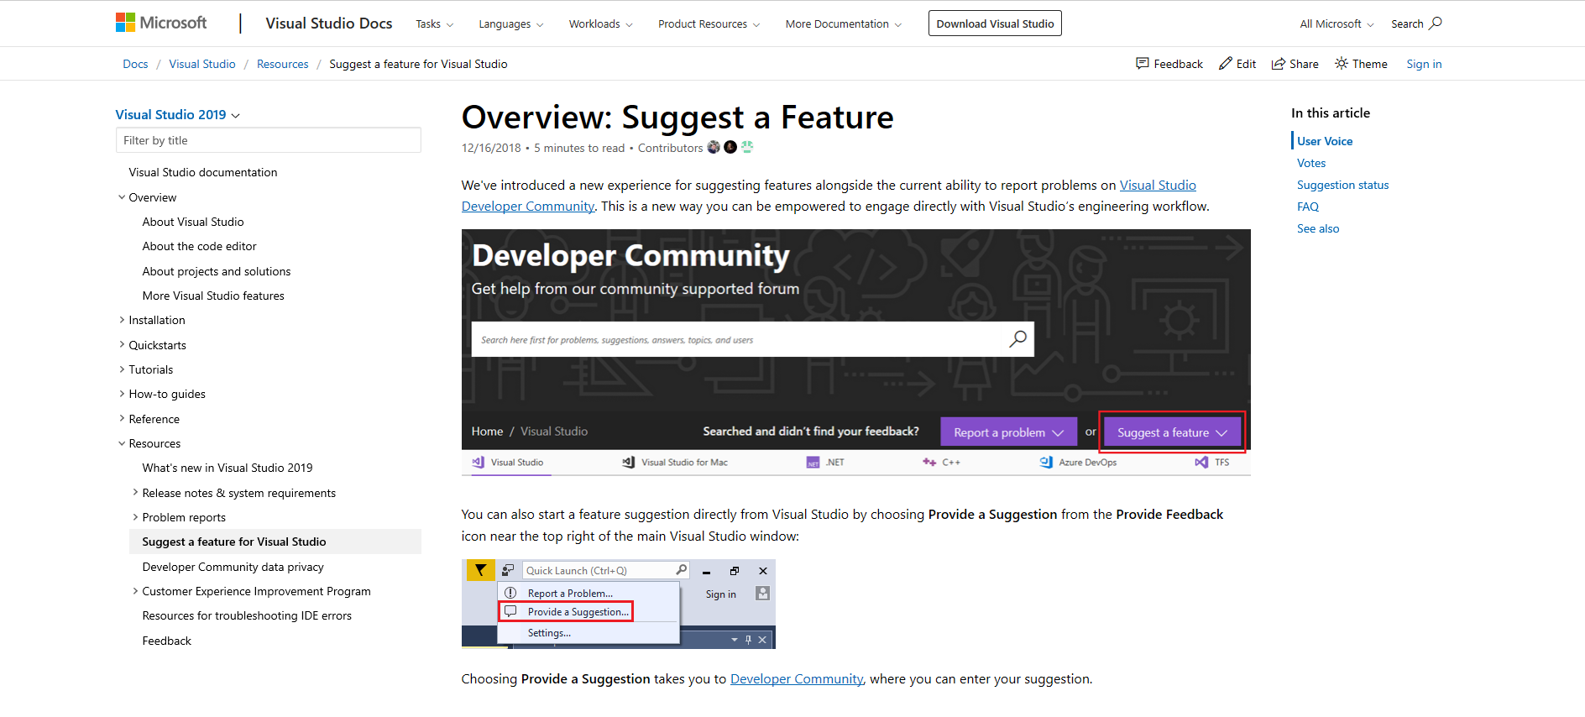Open Visual Studio documentation item
This screenshot has width=1585, height=717.
click(x=203, y=172)
